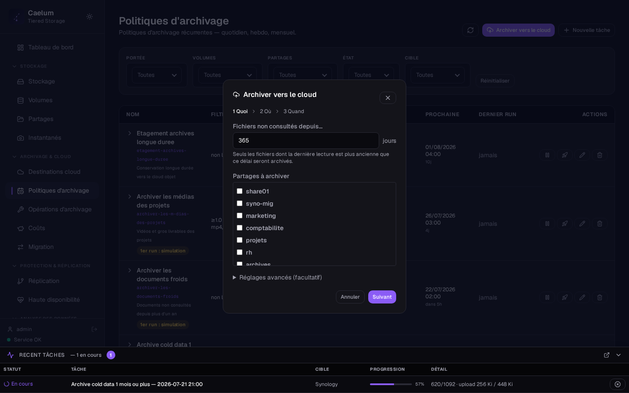Open Tableau de bord
629x393 pixels.
coord(52,47)
